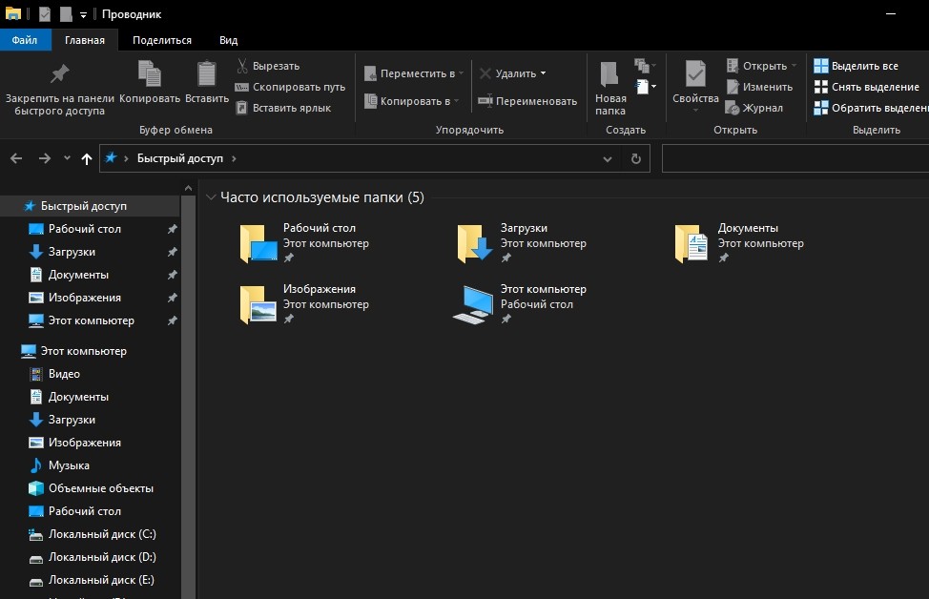929x599 pixels.
Task: Switch to the View (Вид) tab
Action: [228, 40]
